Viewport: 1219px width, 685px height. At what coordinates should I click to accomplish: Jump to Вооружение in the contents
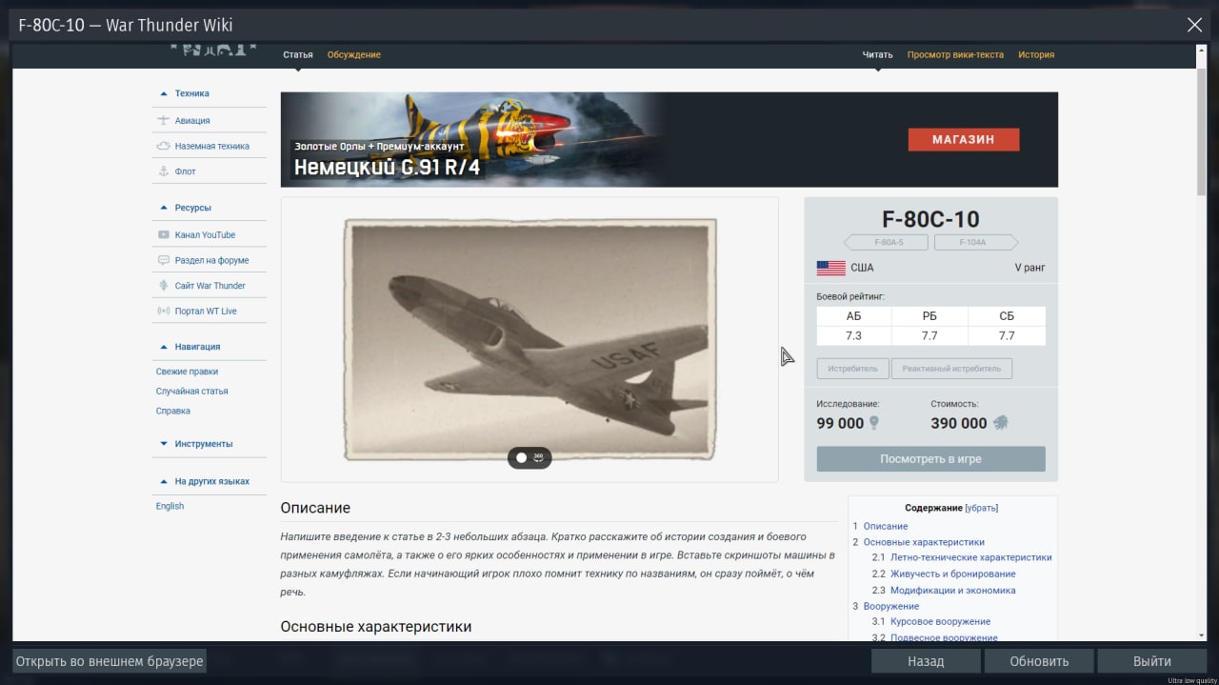point(891,606)
